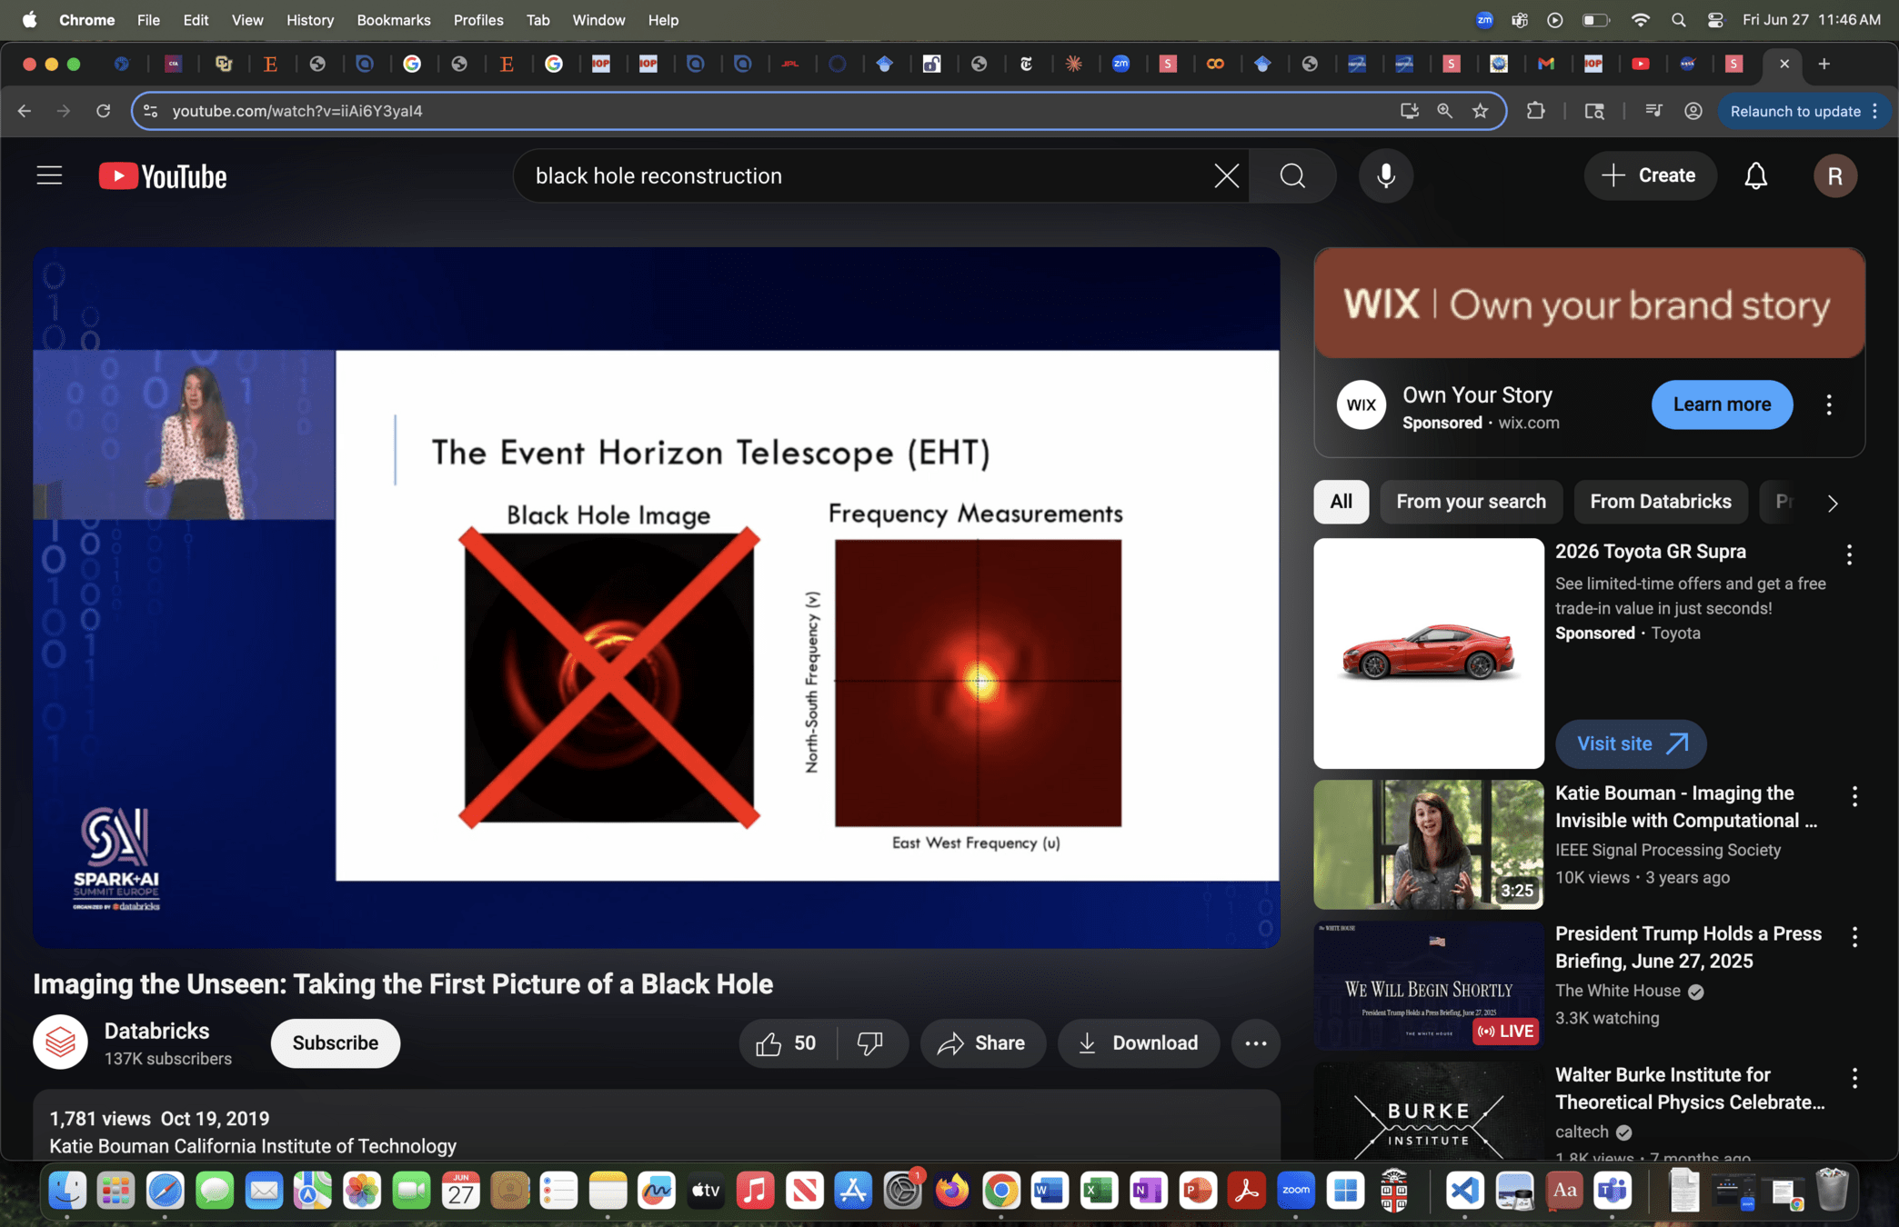Select the From Databricks filter chip
The height and width of the screenshot is (1227, 1899).
1660,502
